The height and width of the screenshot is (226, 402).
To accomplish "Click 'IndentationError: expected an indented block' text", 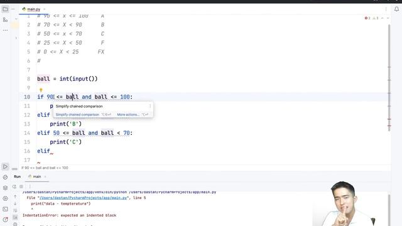I will pos(69,215).
